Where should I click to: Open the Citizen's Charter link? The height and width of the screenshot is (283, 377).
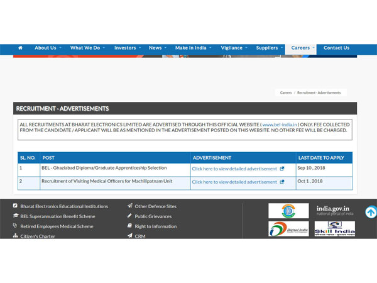(38, 236)
